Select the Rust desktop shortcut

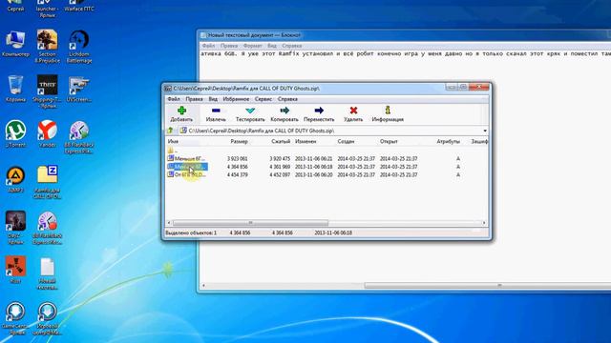[15, 270]
